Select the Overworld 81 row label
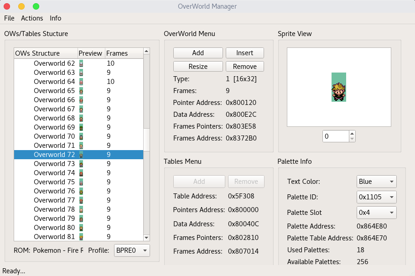This screenshot has height=276, width=415. [54, 236]
